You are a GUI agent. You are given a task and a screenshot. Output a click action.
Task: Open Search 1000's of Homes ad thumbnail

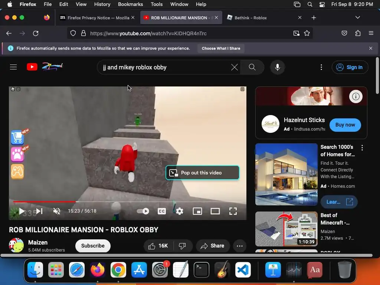click(286, 174)
